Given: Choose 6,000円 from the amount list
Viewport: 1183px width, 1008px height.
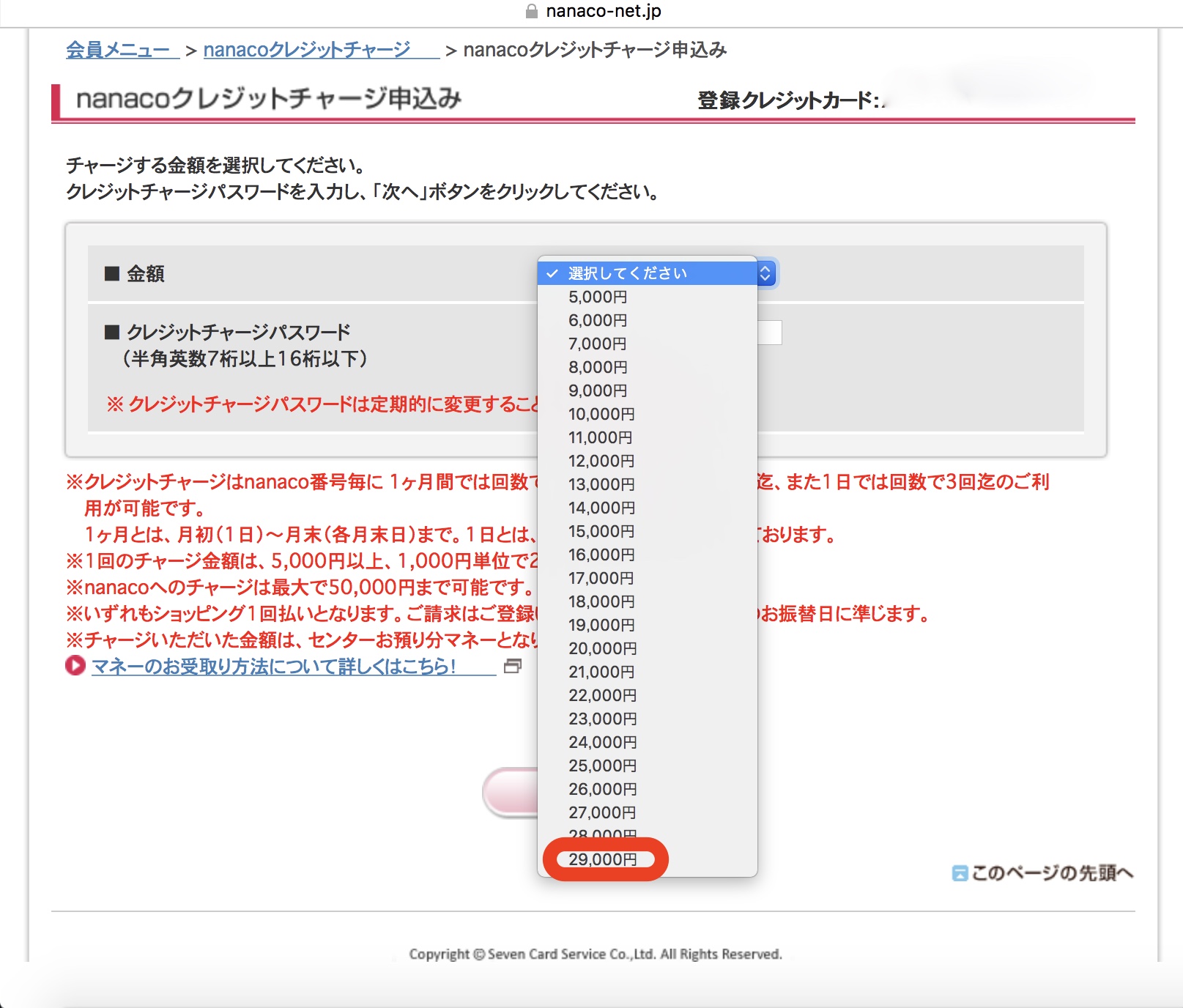Looking at the screenshot, I should [x=648, y=320].
